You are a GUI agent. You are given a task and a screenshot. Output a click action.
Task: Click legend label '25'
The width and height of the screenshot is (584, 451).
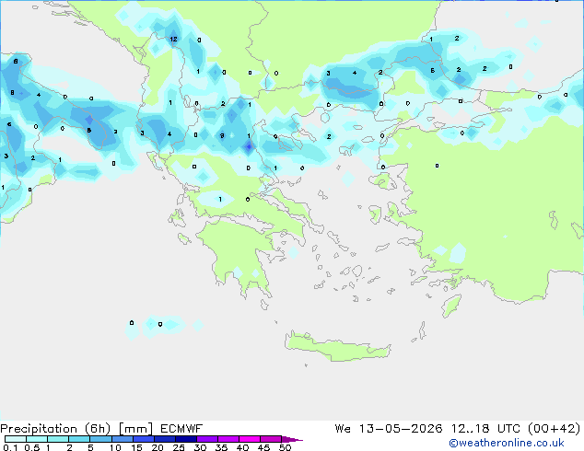[179, 447]
